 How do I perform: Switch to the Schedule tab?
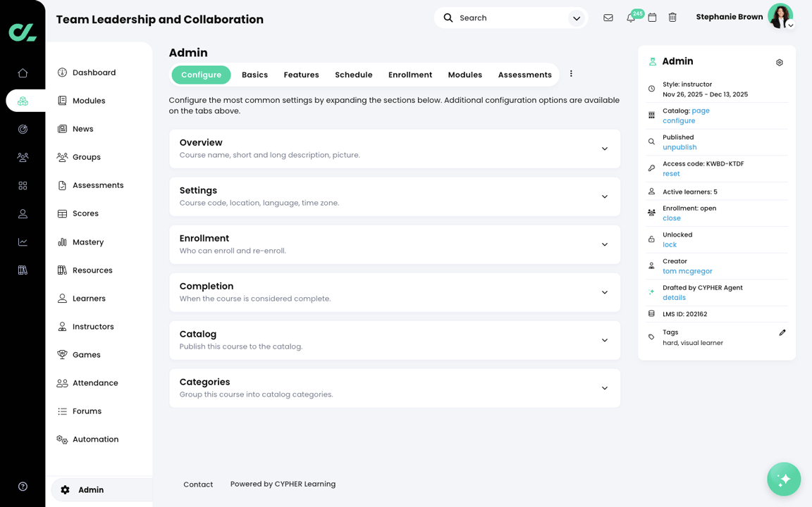354,75
